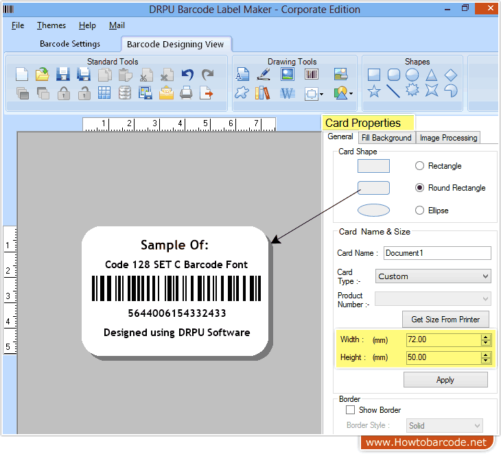Image resolution: width=501 pixels, height=454 pixels.
Task: Copy using the two-pages icon
Action: (105, 75)
